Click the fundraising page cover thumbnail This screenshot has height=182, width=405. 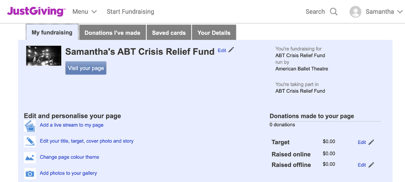point(43,55)
